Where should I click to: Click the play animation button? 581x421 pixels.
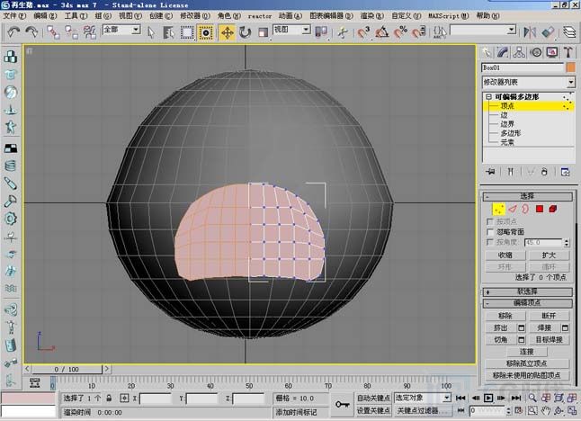pyautogui.click(x=488, y=398)
